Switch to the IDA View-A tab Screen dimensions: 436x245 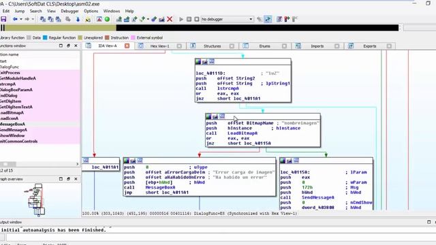click(x=108, y=46)
